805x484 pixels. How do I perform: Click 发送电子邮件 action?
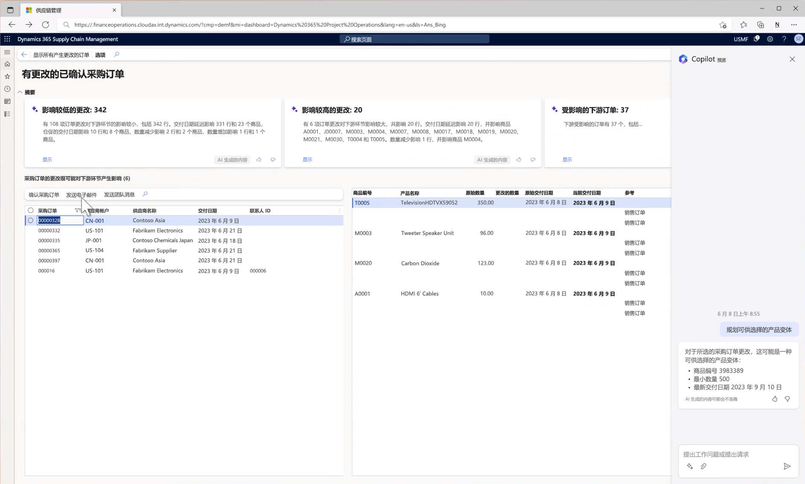[81, 194]
